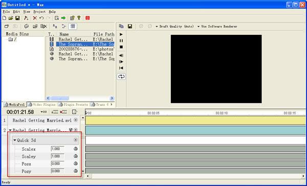Click the delete track icon
The width and height of the screenshot is (307, 186).
pos(63,112)
